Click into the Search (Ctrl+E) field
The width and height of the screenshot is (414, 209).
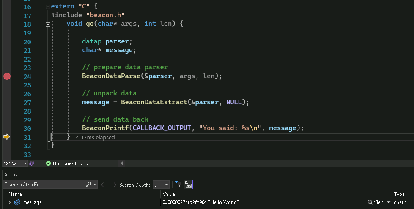[x=42, y=185]
